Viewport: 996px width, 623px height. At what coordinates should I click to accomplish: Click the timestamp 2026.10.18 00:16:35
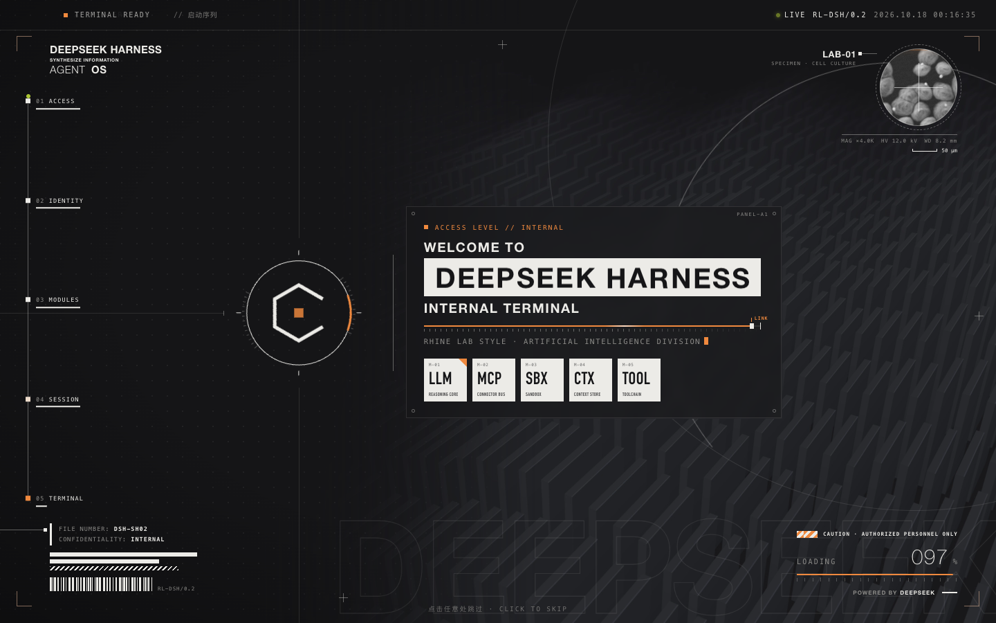[925, 15]
